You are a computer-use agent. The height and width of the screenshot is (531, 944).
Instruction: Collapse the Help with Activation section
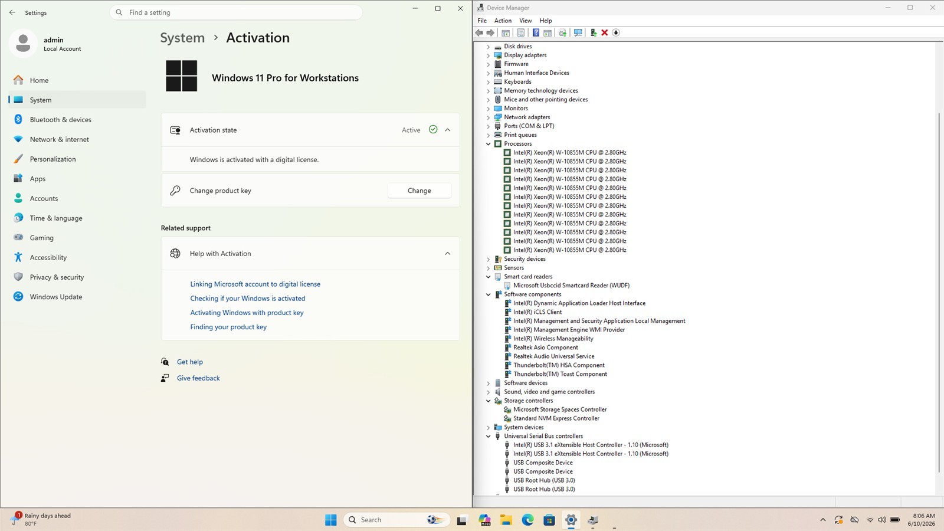(x=448, y=254)
